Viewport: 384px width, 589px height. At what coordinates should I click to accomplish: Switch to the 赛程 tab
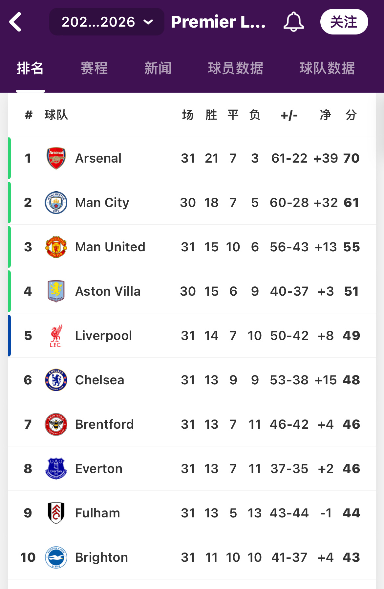pyautogui.click(x=94, y=68)
